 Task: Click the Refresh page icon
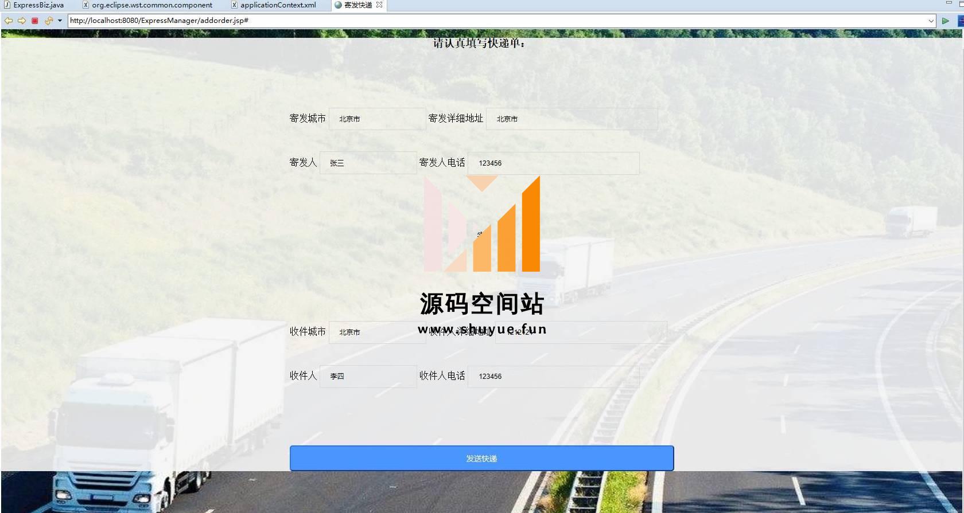(48, 21)
